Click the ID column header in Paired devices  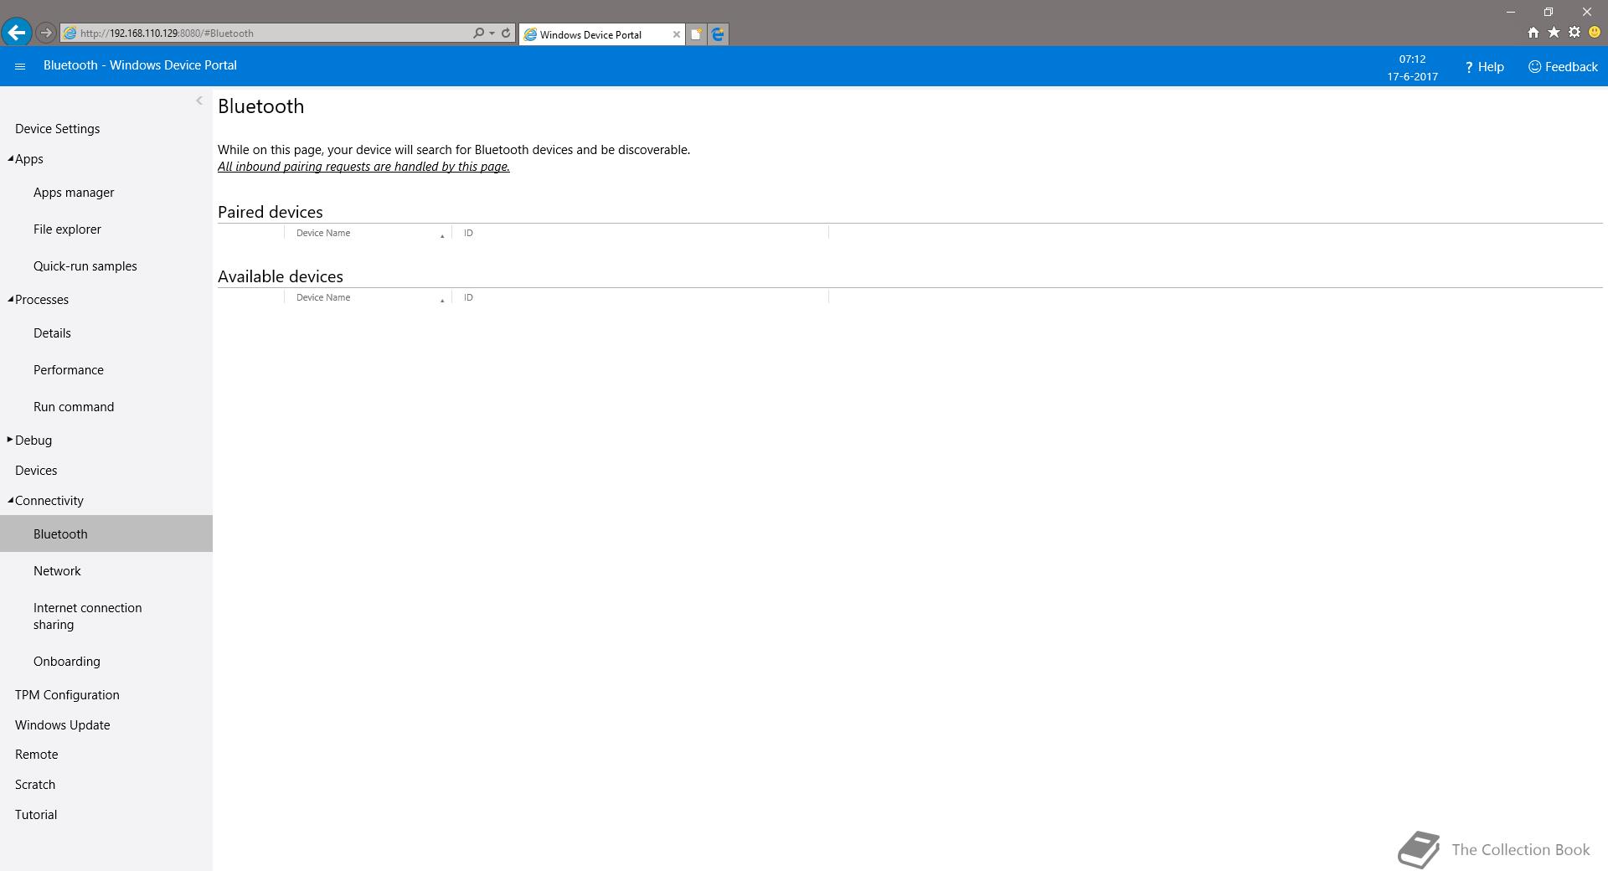click(640, 233)
